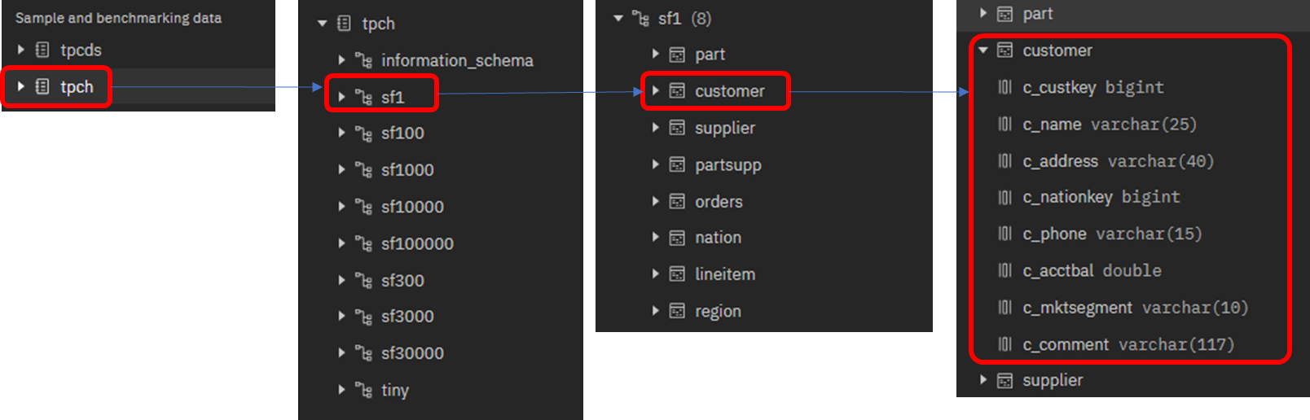
Task: Select the nation table
Action: [x=717, y=238]
